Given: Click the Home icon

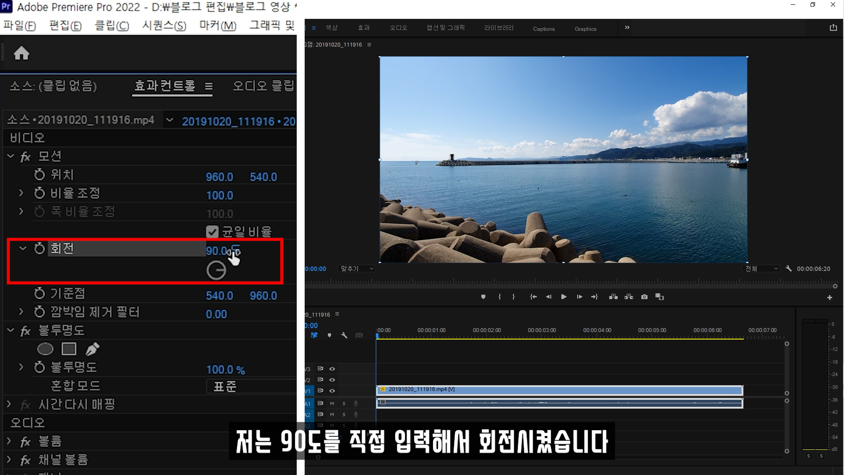Looking at the screenshot, I should [21, 54].
